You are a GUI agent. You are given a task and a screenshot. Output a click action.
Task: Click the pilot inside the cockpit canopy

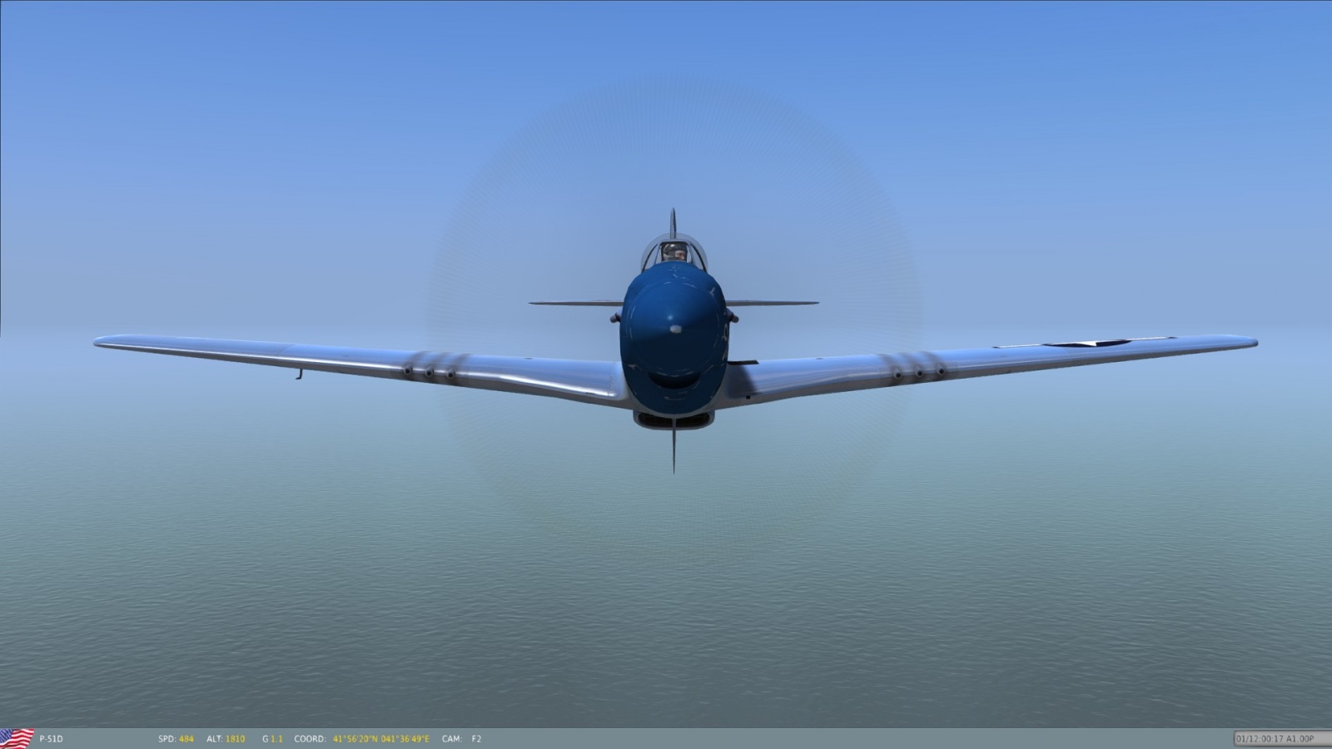pyautogui.click(x=673, y=252)
